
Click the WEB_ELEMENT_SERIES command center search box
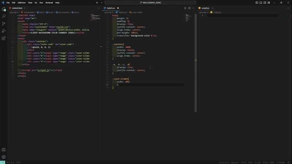pyautogui.click(x=150, y=3)
